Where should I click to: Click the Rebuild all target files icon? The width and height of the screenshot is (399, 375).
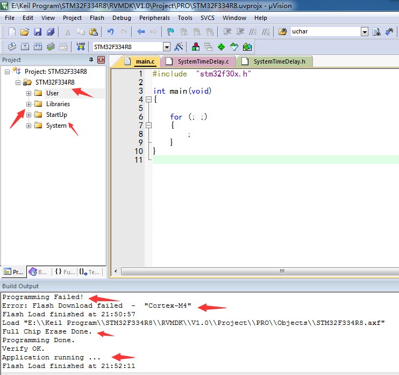pyautogui.click(x=38, y=47)
